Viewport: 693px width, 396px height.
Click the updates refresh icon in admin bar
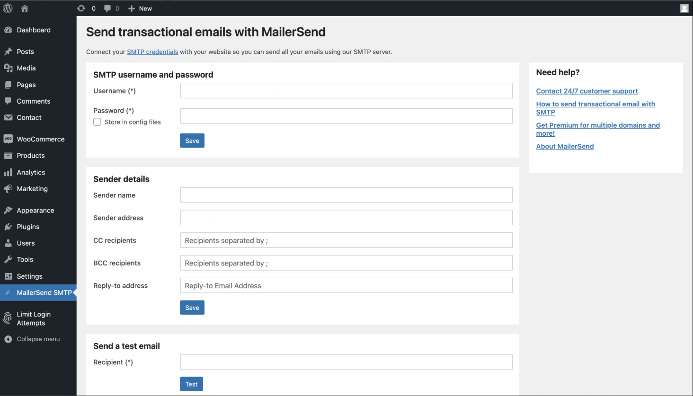pos(80,8)
